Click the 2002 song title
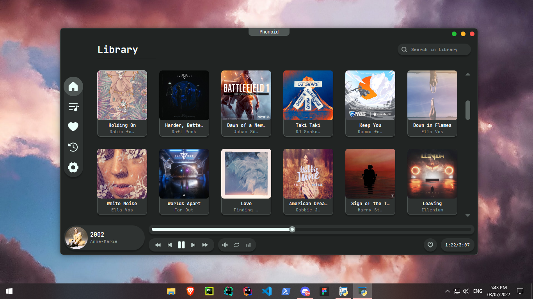 click(x=97, y=234)
